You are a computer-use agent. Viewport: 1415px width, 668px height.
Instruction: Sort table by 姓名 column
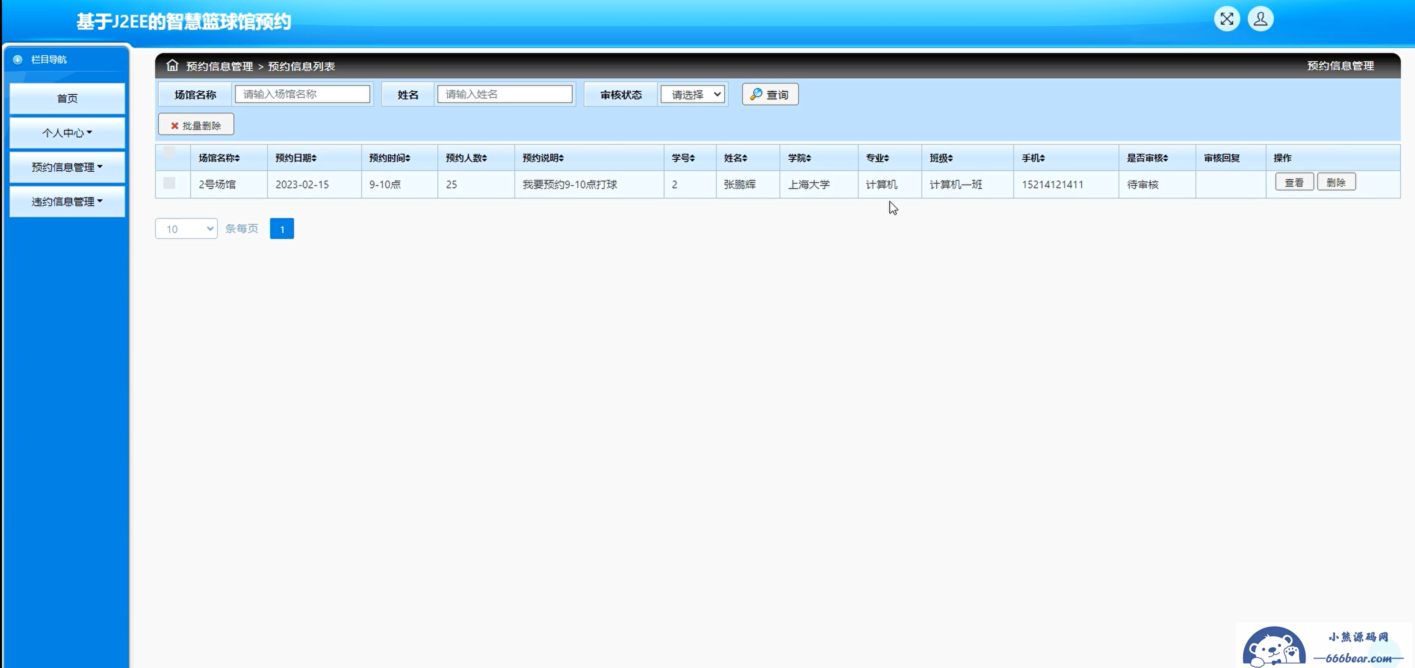735,157
